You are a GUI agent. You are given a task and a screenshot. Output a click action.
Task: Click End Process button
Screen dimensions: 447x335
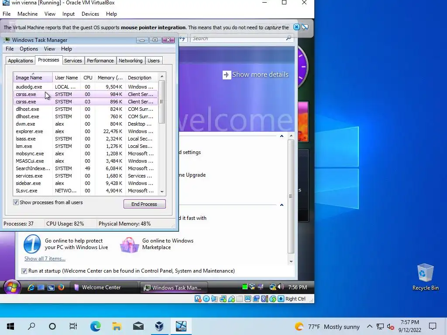[x=144, y=204]
